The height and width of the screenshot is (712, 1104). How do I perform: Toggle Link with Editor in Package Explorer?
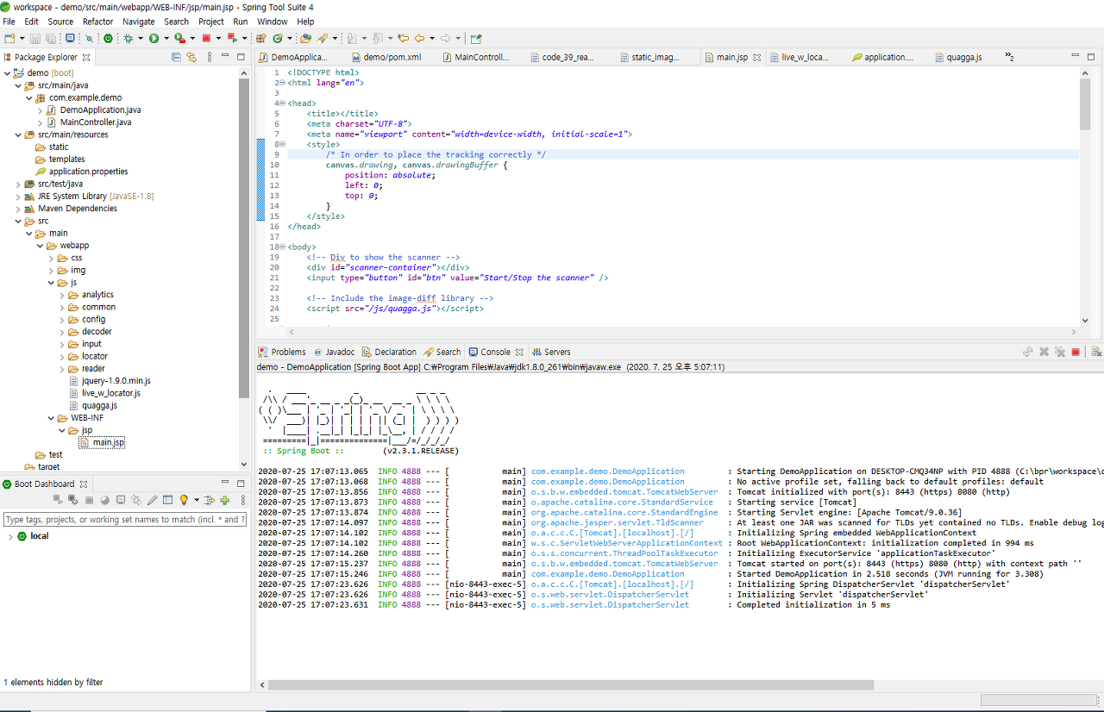coord(191,57)
